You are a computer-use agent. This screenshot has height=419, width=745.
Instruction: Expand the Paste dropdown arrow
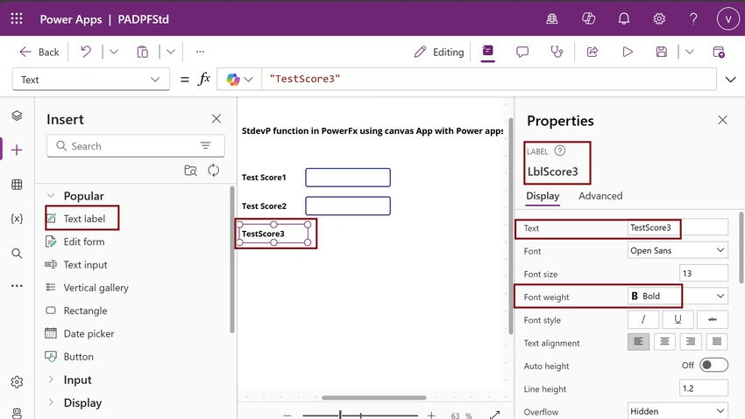171,52
